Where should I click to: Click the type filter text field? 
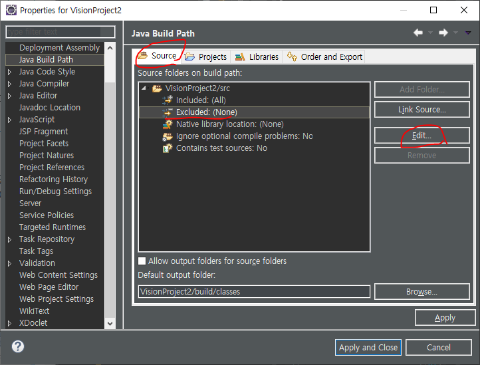[x=60, y=32]
